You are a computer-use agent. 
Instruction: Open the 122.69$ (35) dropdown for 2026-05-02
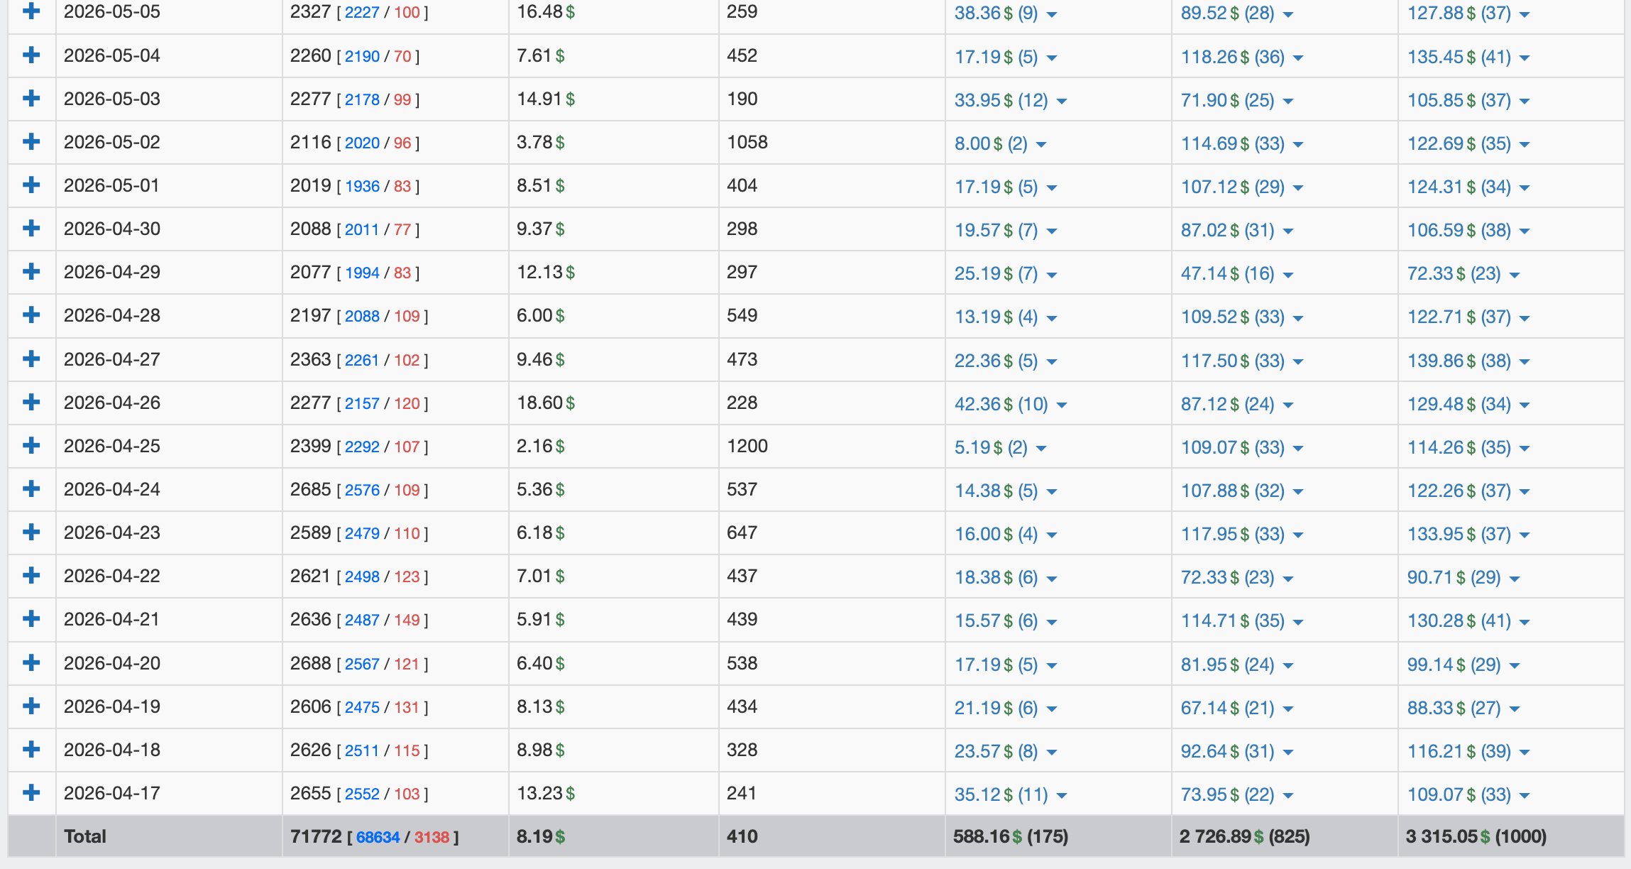(1468, 143)
